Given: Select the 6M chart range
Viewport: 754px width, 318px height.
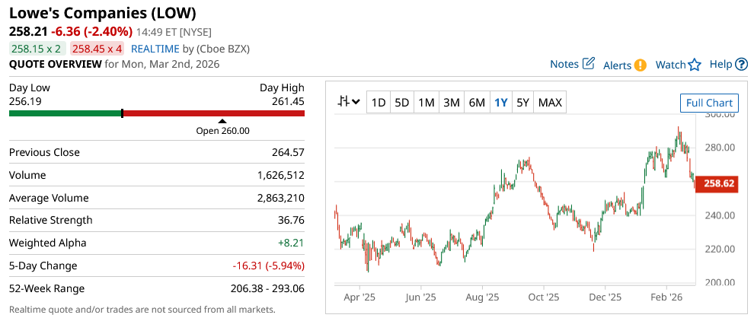Looking at the screenshot, I should coord(477,103).
